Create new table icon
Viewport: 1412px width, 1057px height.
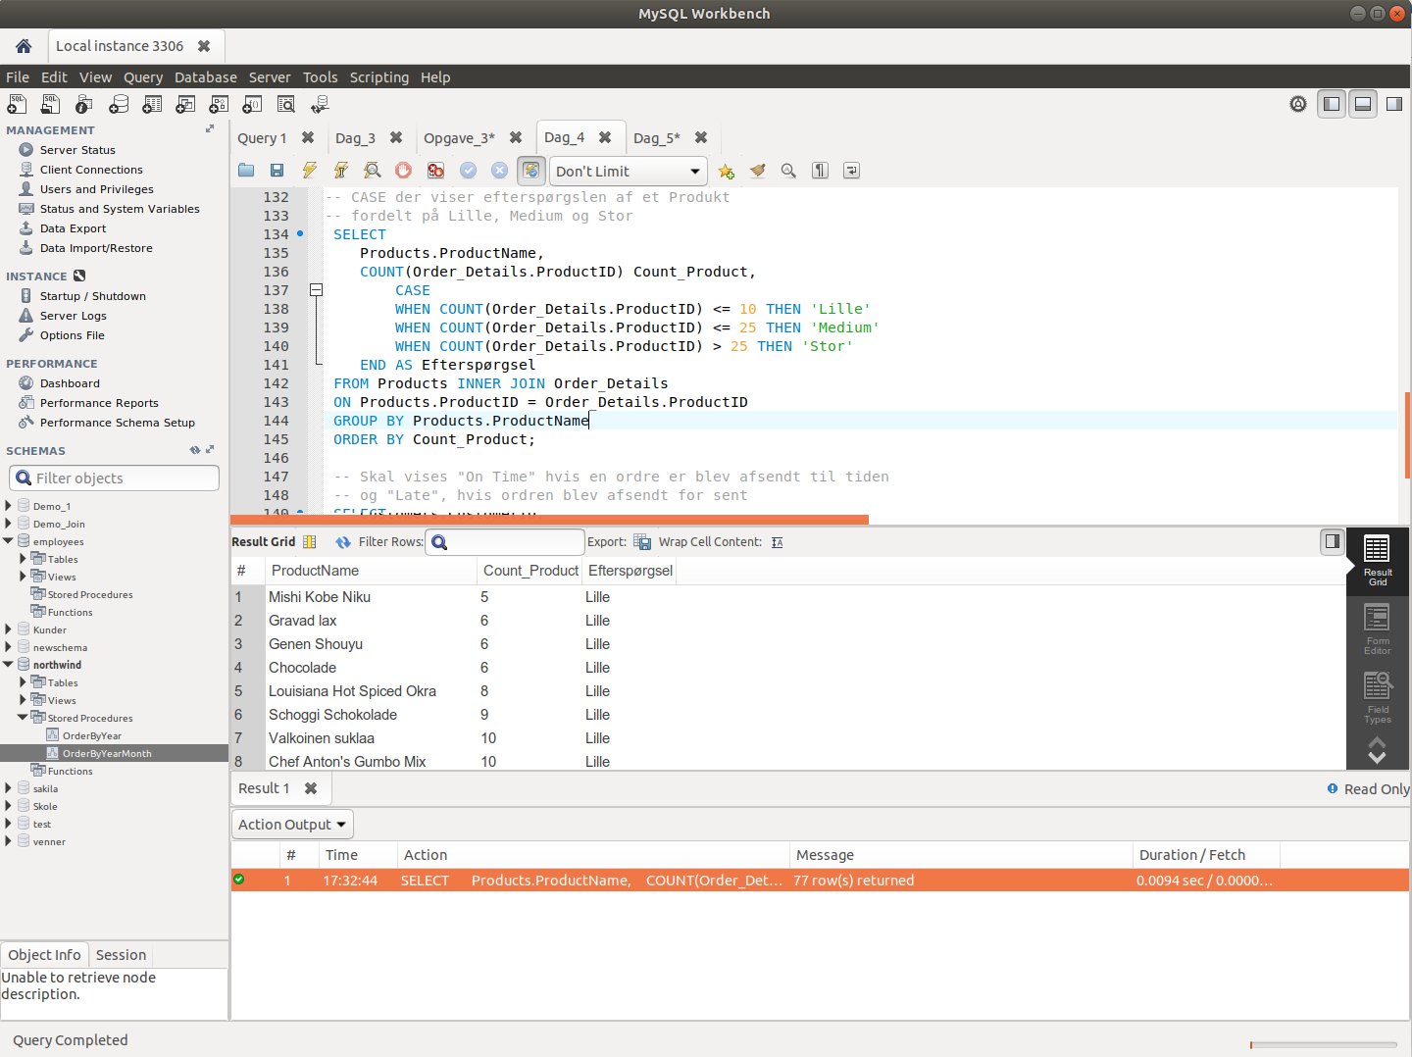(x=152, y=104)
